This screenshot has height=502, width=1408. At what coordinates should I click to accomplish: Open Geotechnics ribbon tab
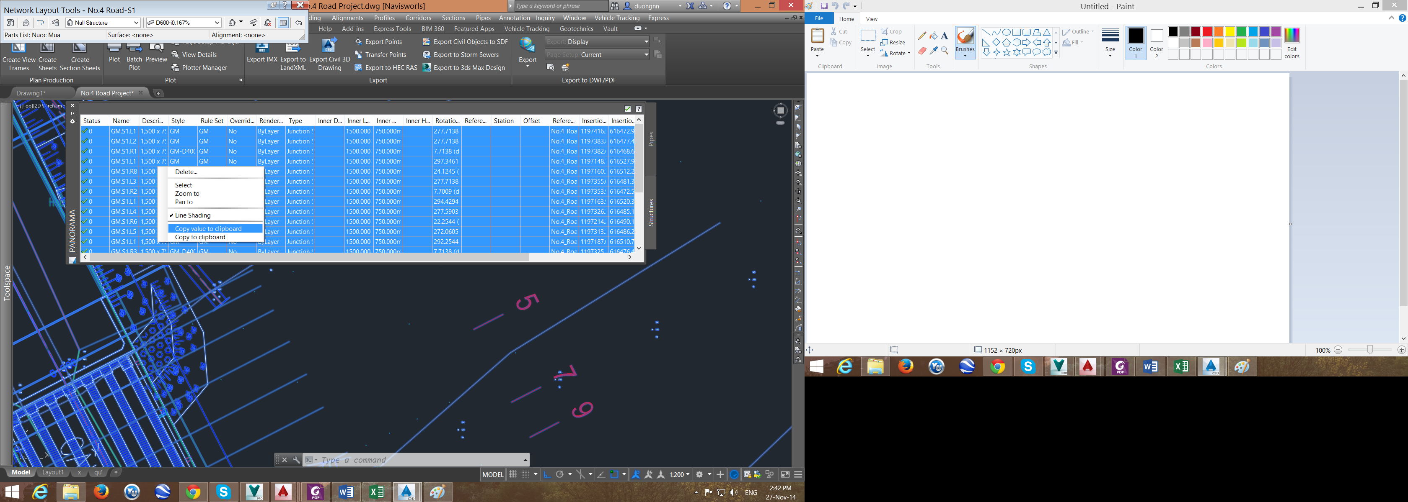[576, 29]
